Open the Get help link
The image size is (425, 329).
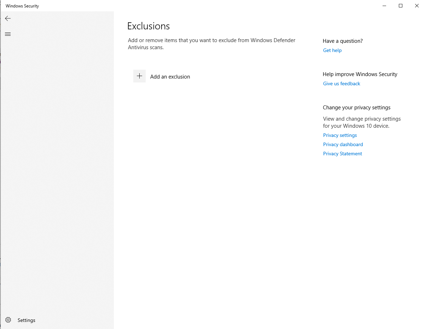(332, 50)
